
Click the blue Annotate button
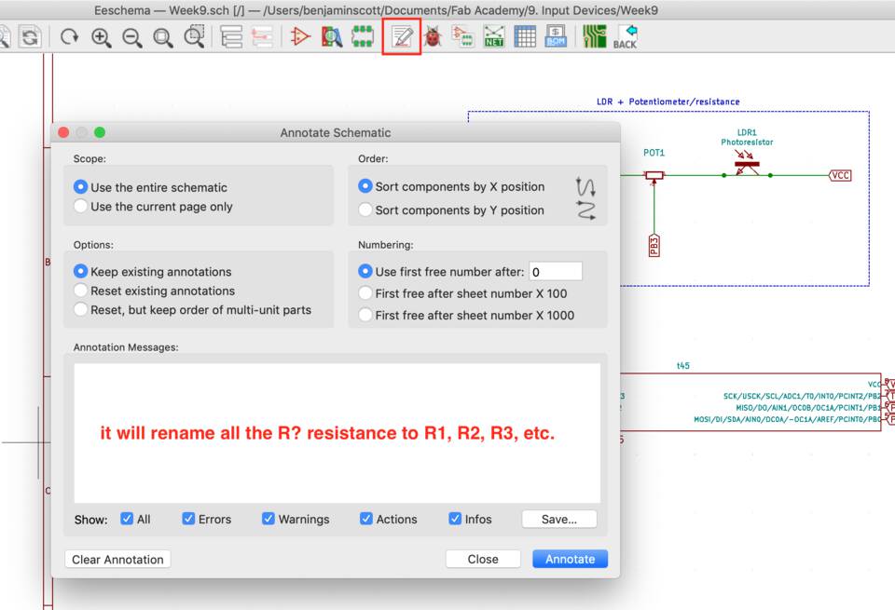[x=571, y=560]
